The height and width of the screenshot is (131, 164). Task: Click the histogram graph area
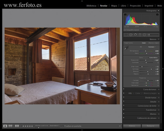click(141, 19)
